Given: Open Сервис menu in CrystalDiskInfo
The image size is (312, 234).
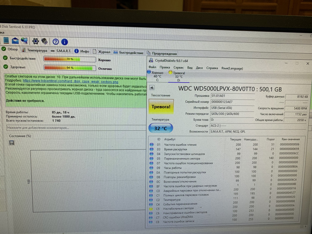Looking at the screenshot, I should tap(179, 68).
